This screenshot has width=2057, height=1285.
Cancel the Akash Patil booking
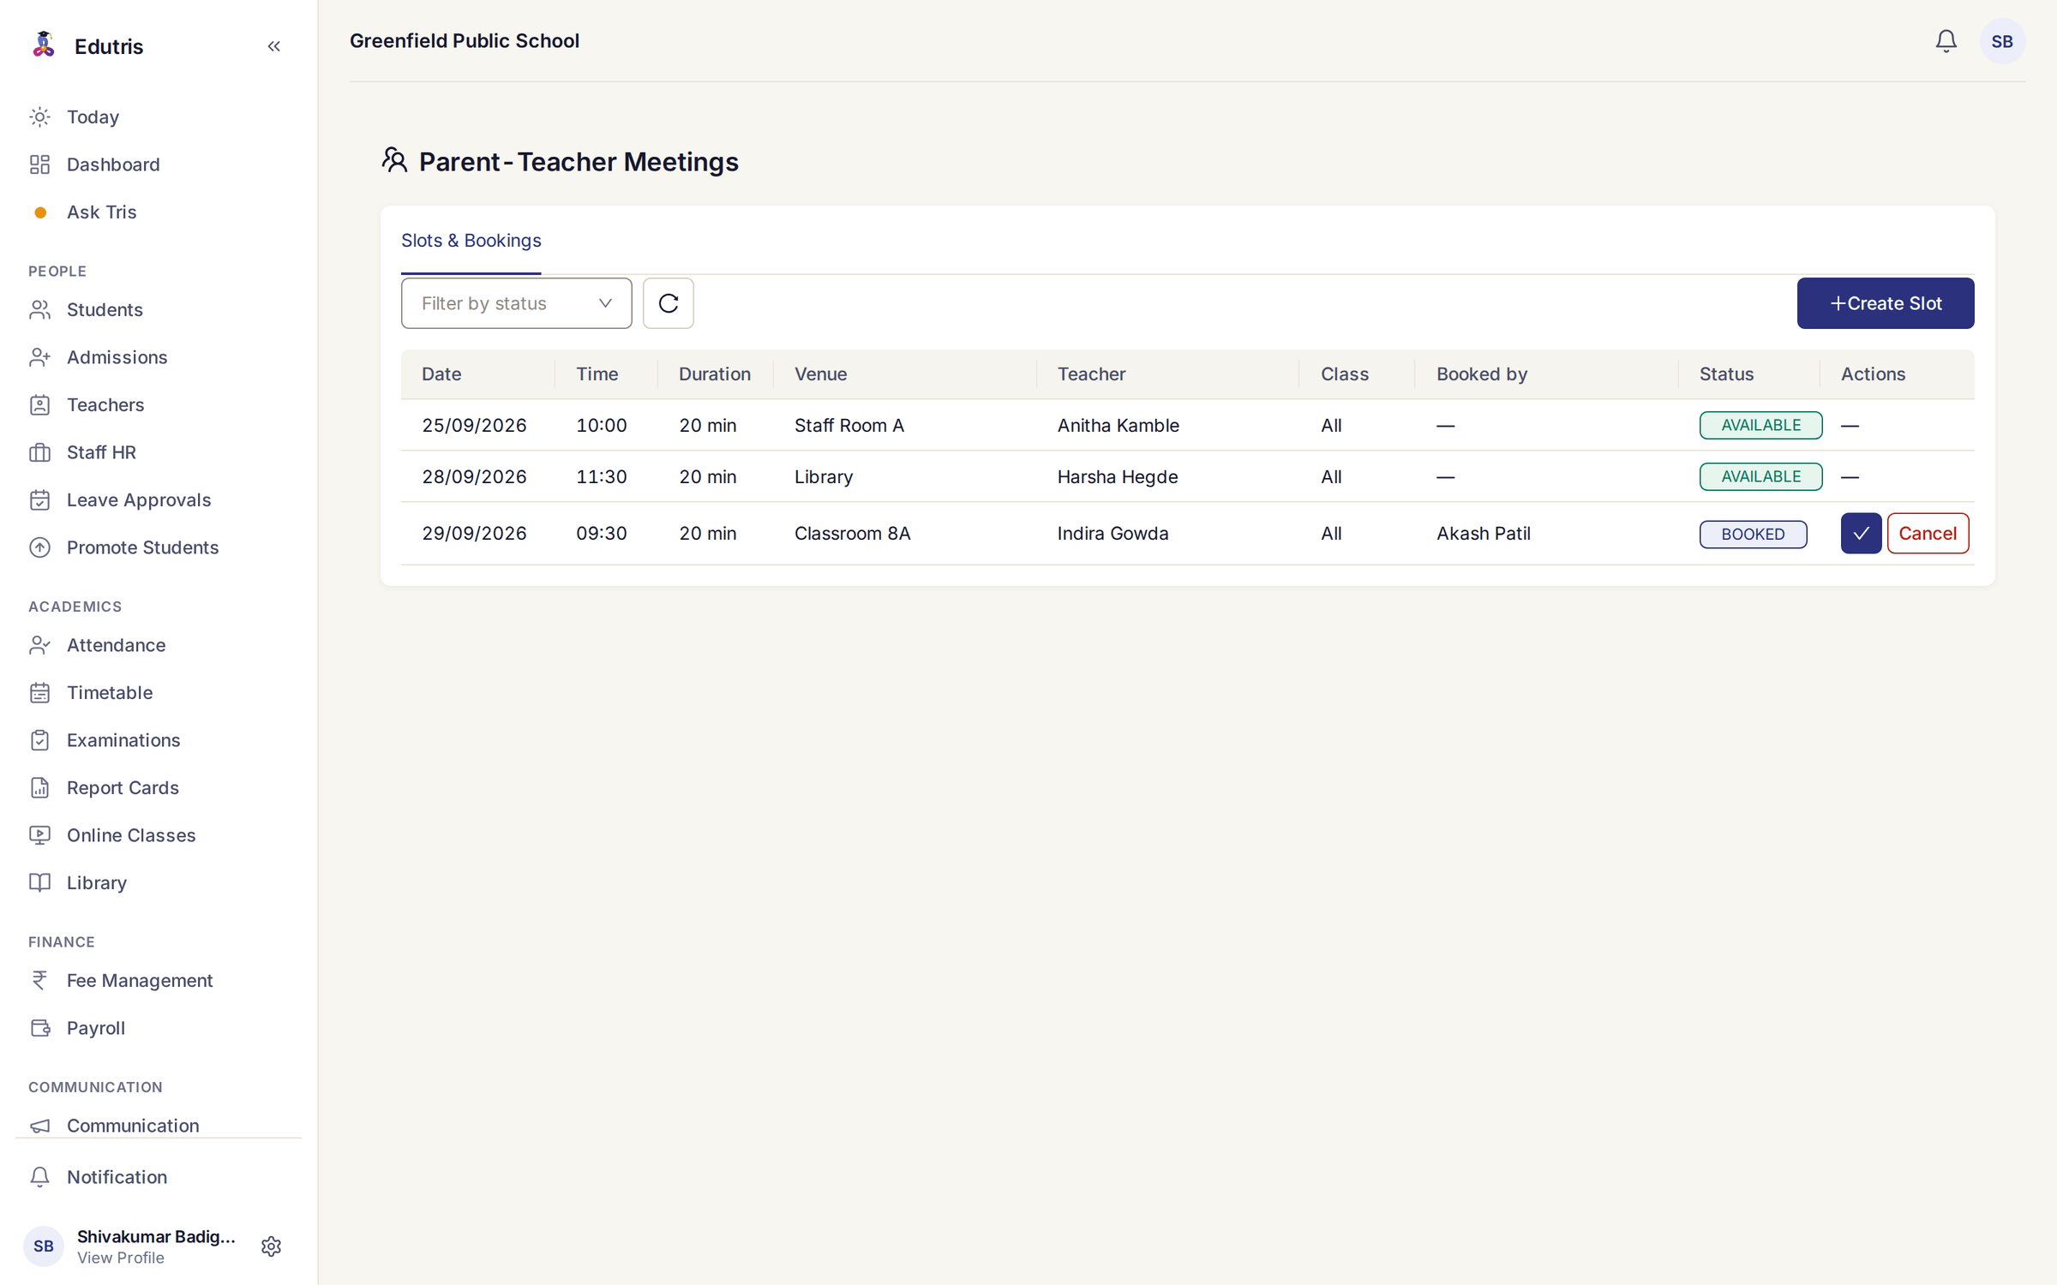coord(1928,533)
